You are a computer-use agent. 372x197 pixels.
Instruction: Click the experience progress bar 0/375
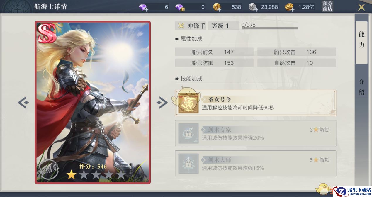pyautogui.click(x=270, y=28)
